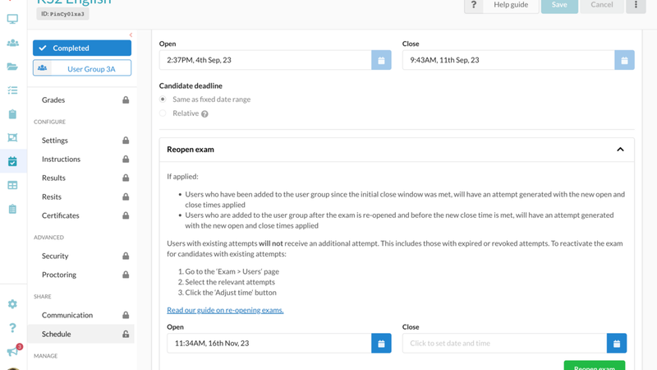Click the top Close date field 9:43AM
657x370 pixels.
pyautogui.click(x=508, y=60)
